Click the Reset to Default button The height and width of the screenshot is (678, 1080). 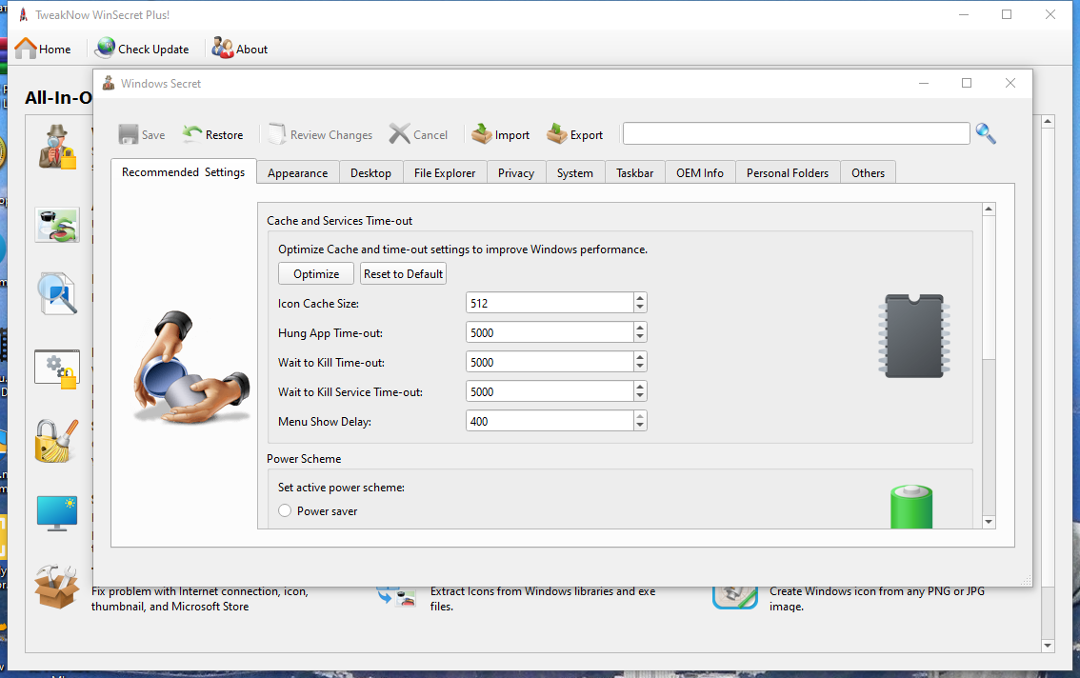403,273
